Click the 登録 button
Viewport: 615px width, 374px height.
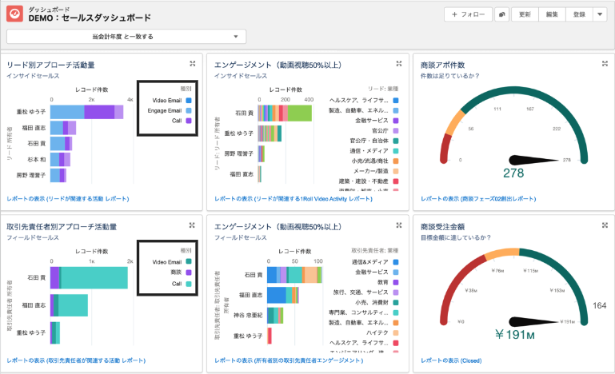[579, 14]
